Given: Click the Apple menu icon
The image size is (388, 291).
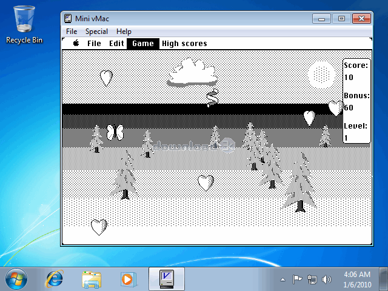Looking at the screenshot, I should (x=76, y=43).
